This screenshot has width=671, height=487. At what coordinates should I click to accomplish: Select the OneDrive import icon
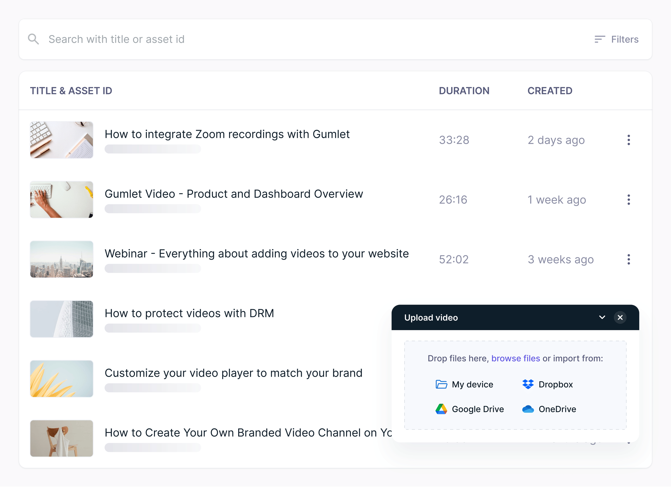tap(528, 409)
